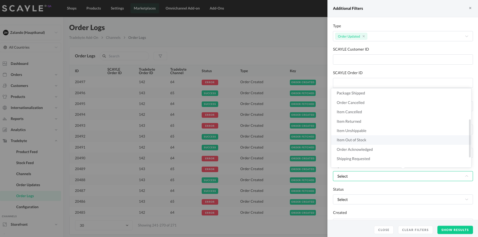Click the Storefront channel icon
This screenshot has height=237, width=478.
pyautogui.click(x=5, y=224)
